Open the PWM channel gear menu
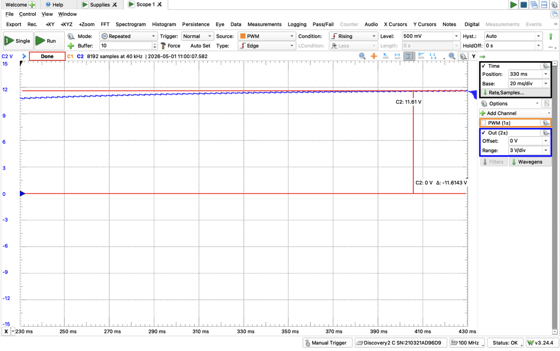560x351 pixels. point(545,123)
